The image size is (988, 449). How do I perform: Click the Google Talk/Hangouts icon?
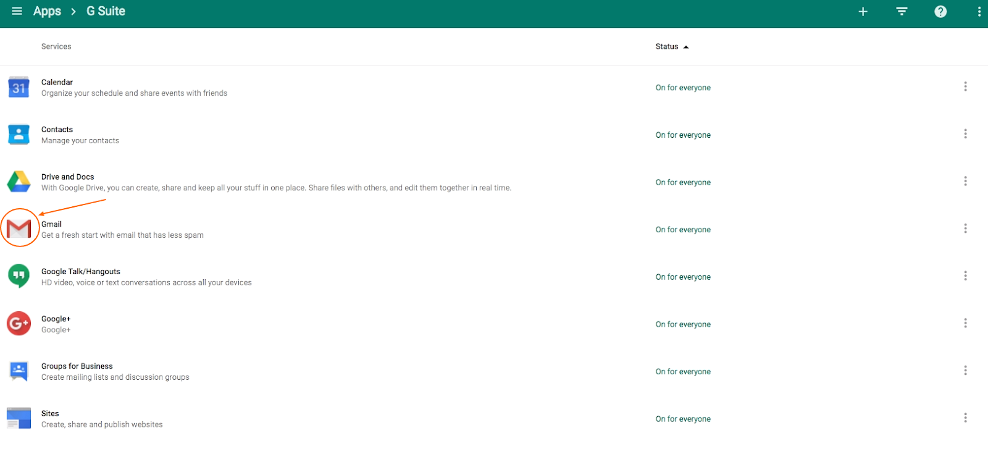click(19, 275)
